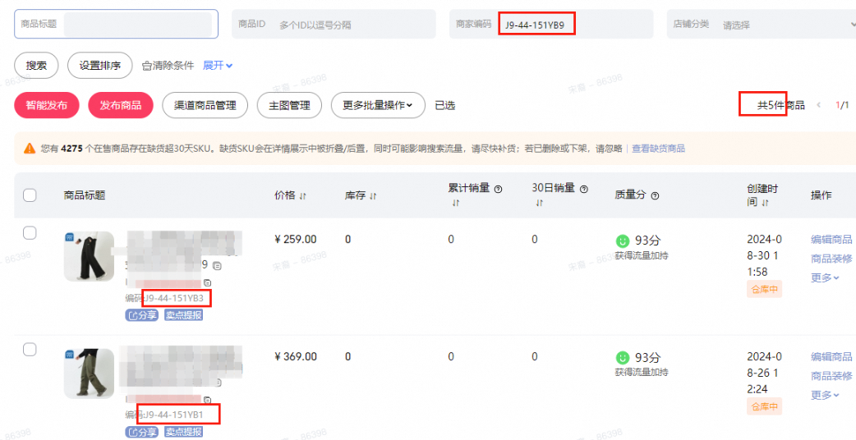Open olive green pants product thumbnail
The width and height of the screenshot is (856, 440).
click(89, 374)
